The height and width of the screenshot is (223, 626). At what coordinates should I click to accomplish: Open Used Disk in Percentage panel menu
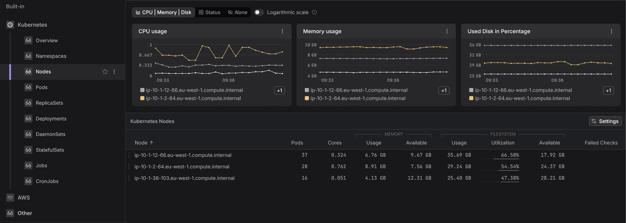611,31
